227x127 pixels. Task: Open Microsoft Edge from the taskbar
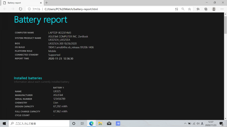point(91,124)
